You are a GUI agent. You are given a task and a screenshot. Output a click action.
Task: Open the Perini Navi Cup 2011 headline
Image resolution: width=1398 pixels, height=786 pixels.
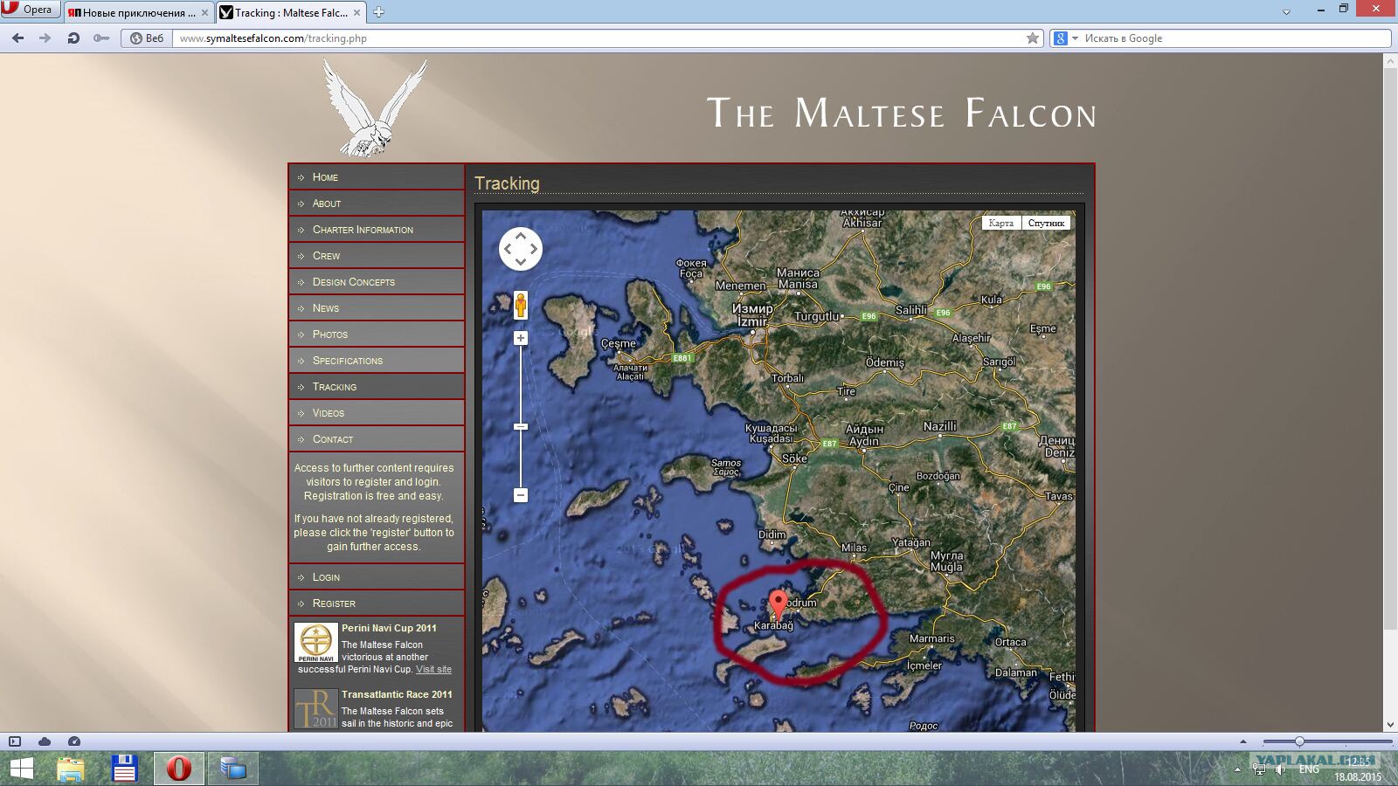(389, 628)
